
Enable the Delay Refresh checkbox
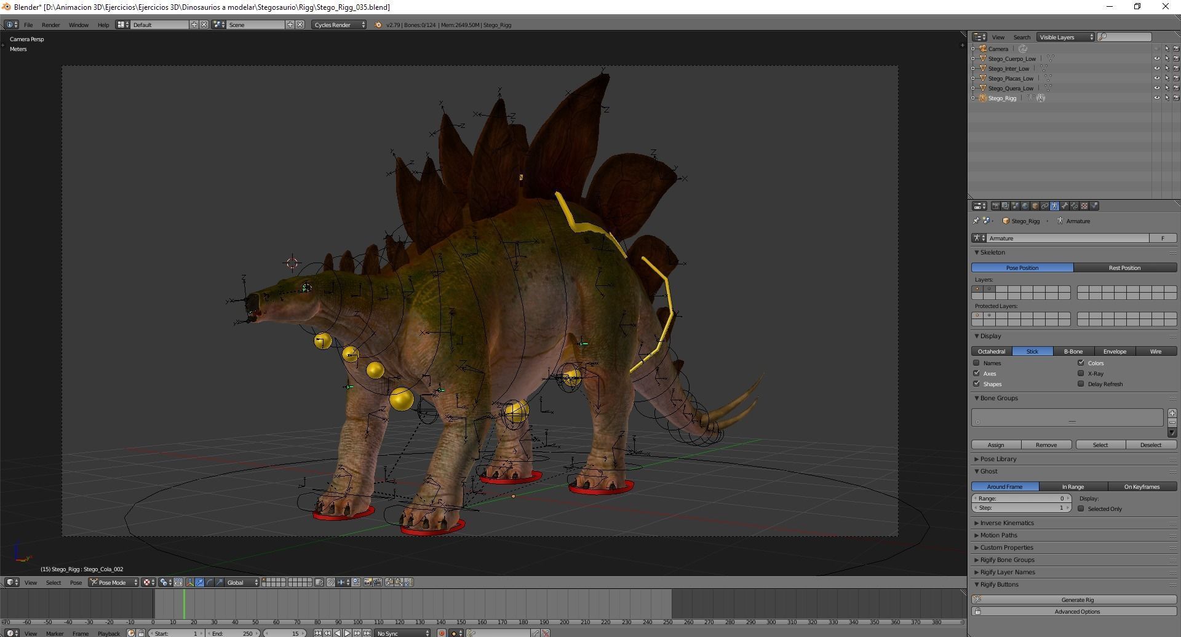pyautogui.click(x=1081, y=384)
